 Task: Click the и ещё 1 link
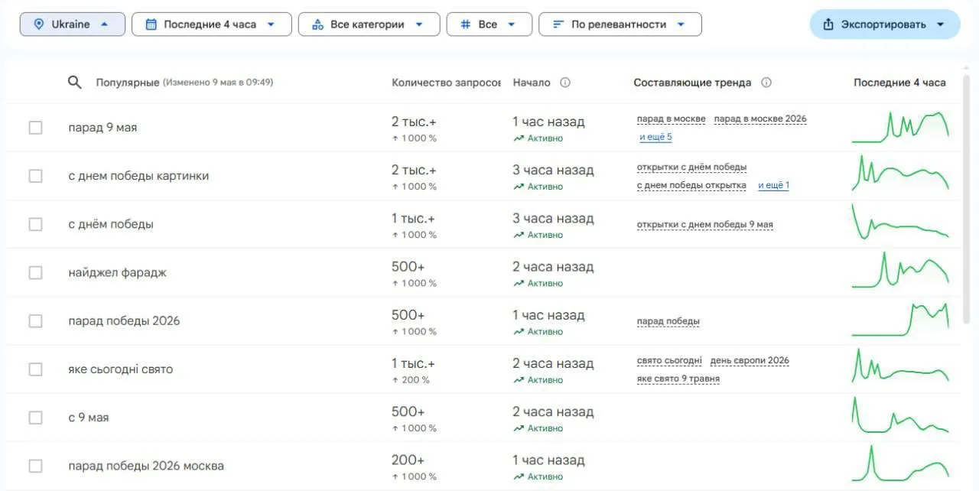773,185
